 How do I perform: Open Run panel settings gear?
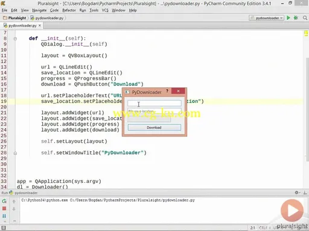click(297, 192)
